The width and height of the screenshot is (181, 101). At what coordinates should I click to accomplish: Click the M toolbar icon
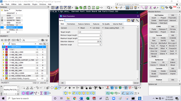tap(69, 8)
